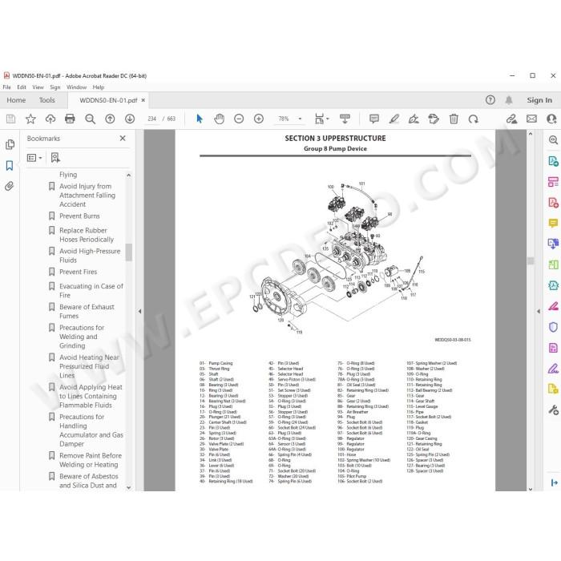Open bookmark Beware of Exhaust Fumes
This screenshot has height=561, width=561.
click(x=87, y=311)
